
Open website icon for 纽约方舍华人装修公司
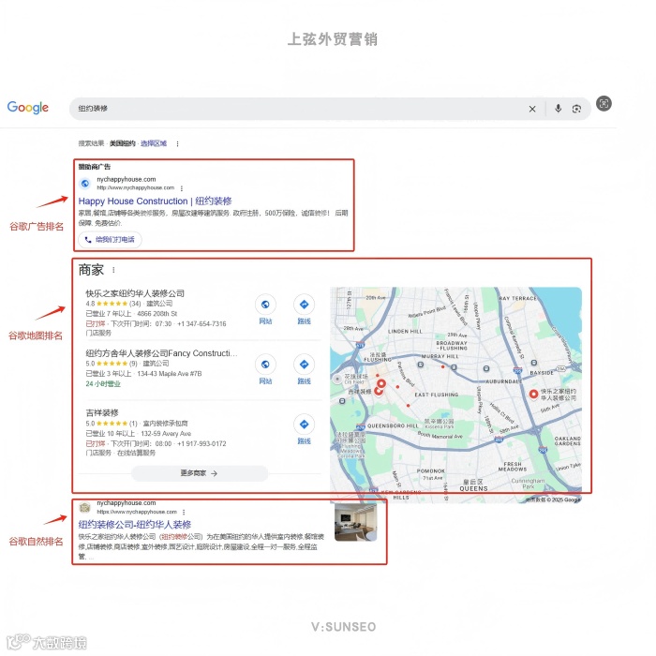[x=265, y=365]
